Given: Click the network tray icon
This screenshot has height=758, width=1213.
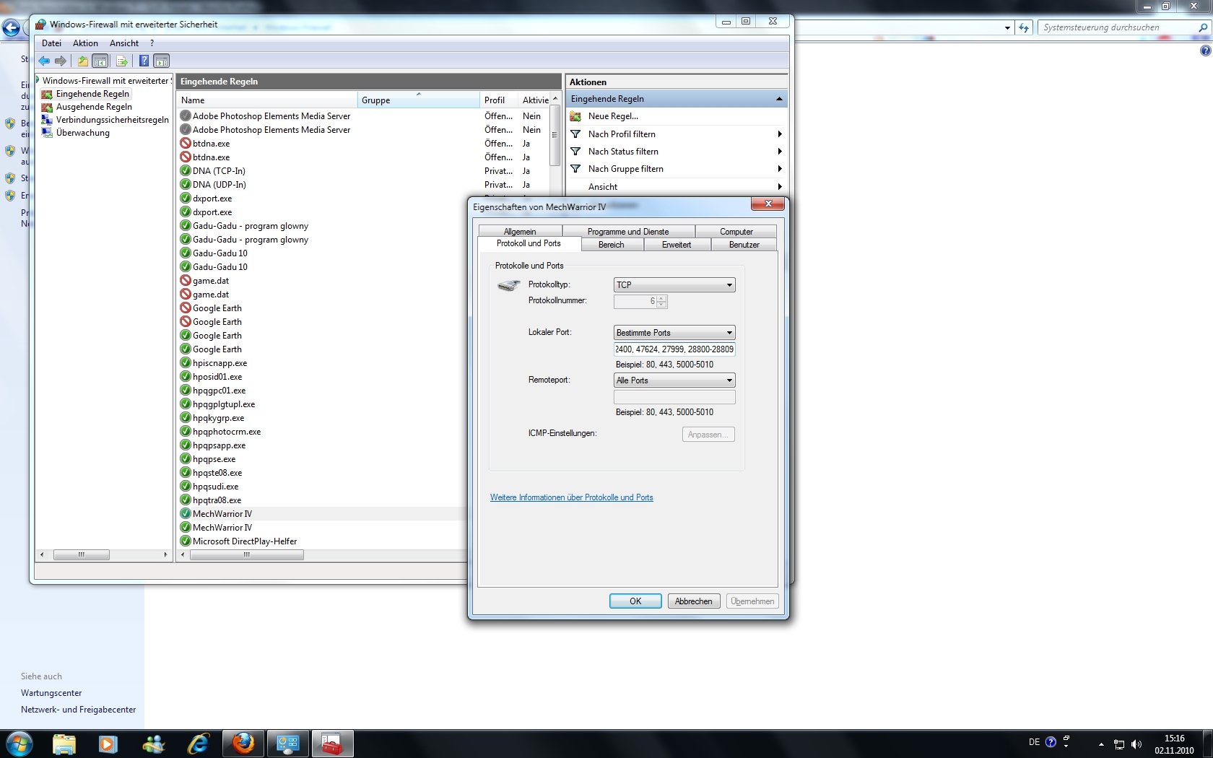Looking at the screenshot, I should (x=1119, y=744).
